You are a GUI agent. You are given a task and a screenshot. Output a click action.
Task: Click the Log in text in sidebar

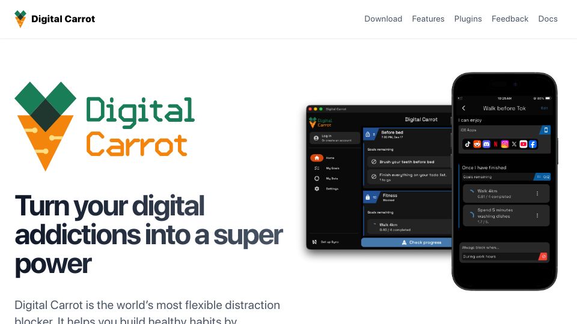tap(326, 136)
